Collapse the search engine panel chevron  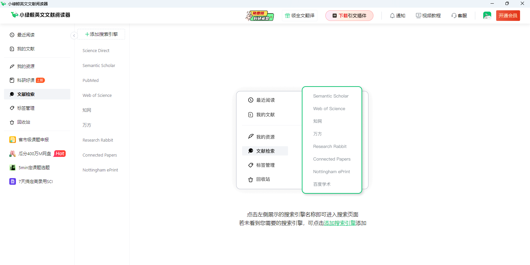click(74, 35)
